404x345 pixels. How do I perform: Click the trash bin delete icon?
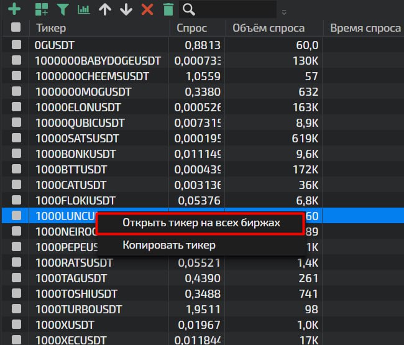[x=168, y=9]
